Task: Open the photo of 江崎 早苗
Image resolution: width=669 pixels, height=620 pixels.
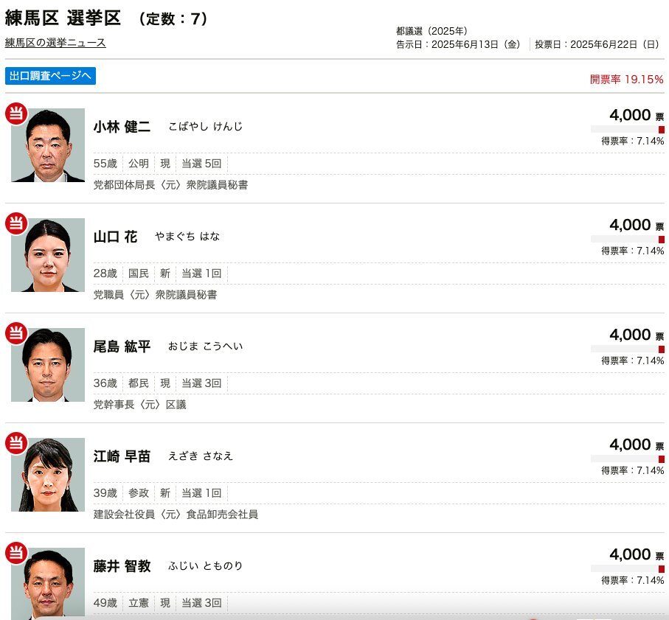Action: tap(48, 475)
